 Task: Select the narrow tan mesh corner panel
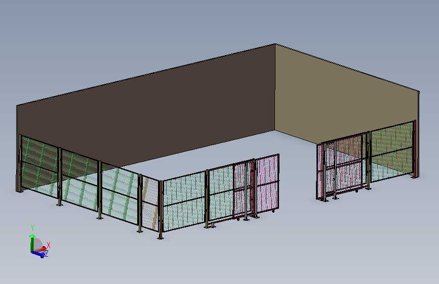[150, 204]
